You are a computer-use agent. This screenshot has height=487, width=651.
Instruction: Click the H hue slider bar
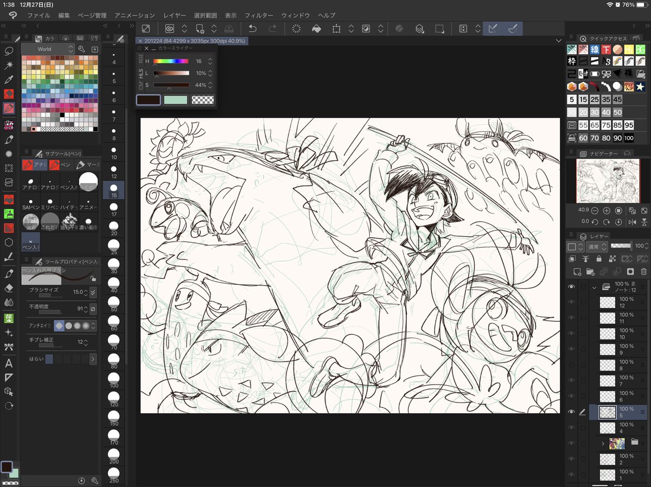(171, 61)
